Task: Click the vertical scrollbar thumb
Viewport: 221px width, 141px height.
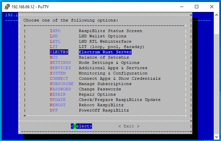Action: (x=216, y=83)
